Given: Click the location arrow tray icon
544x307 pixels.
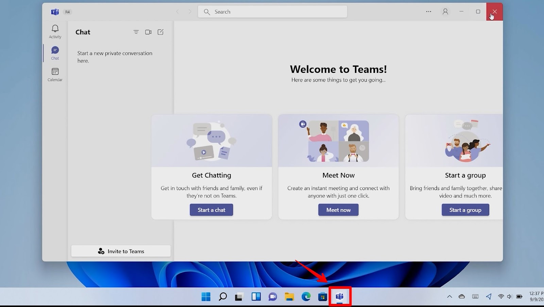Looking at the screenshot, I should coord(489,296).
